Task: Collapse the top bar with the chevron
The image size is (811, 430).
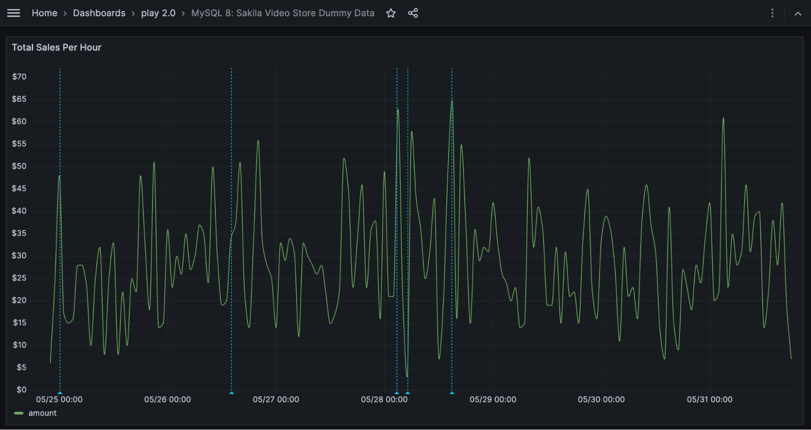Action: (797, 13)
